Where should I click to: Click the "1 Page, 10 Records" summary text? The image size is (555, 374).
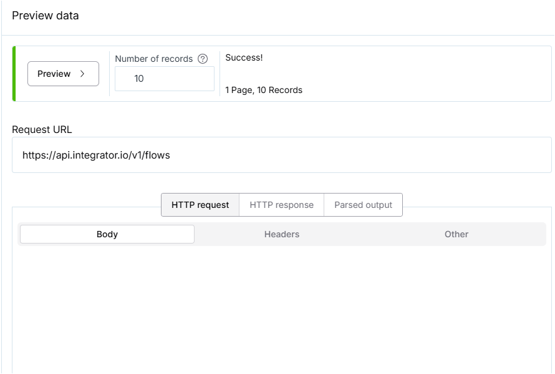pos(264,90)
